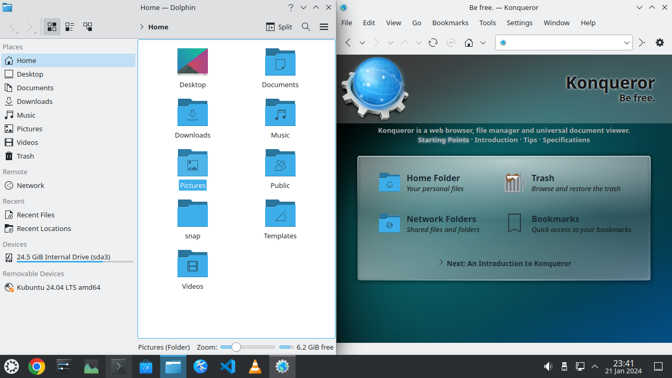Open the Go menu in Konqueror
This screenshot has width=672, height=378.
(417, 23)
